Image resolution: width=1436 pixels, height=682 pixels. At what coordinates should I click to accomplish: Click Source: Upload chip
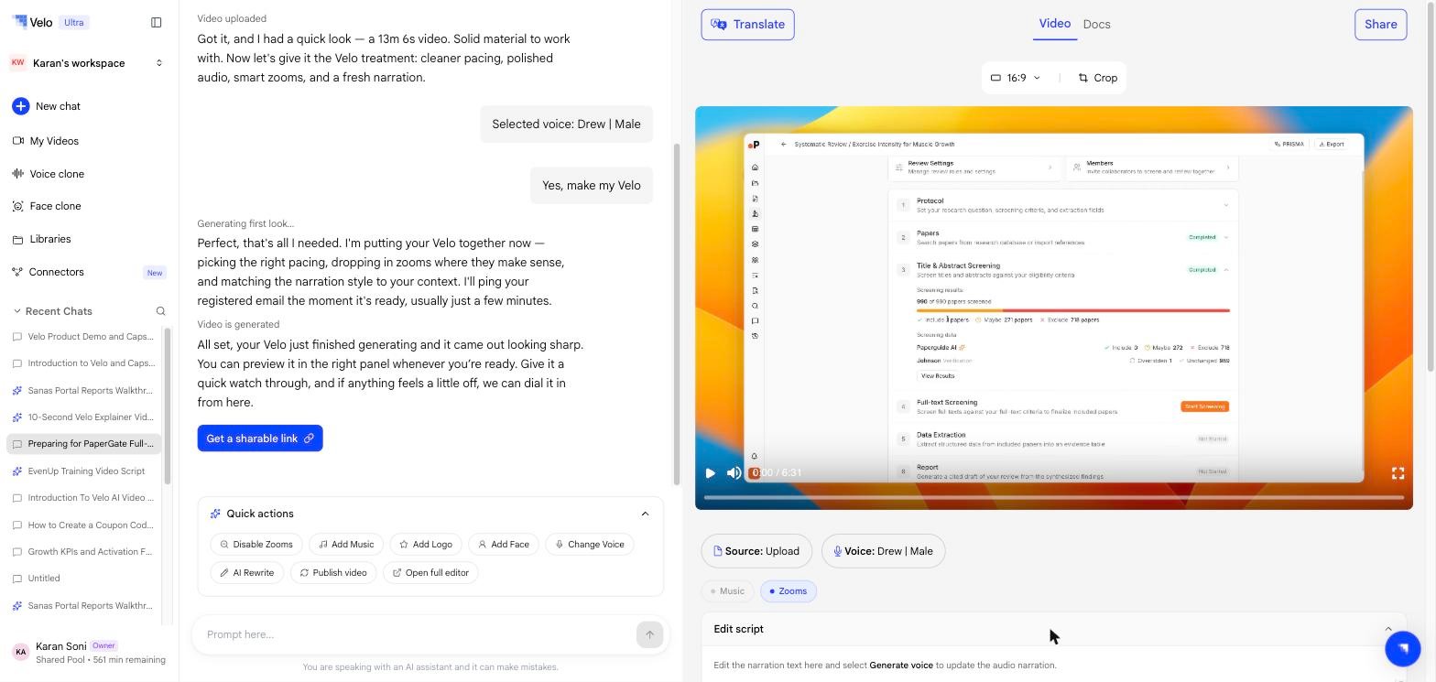(756, 551)
